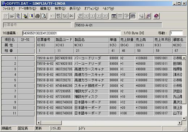Select the 売上高 column header
The height and width of the screenshot is (132, 188).
145,40
